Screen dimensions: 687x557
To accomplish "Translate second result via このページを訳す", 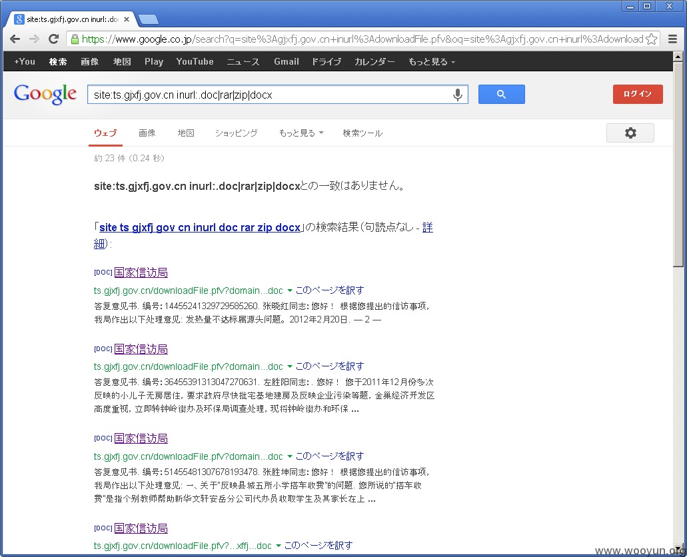I will [x=329, y=366].
